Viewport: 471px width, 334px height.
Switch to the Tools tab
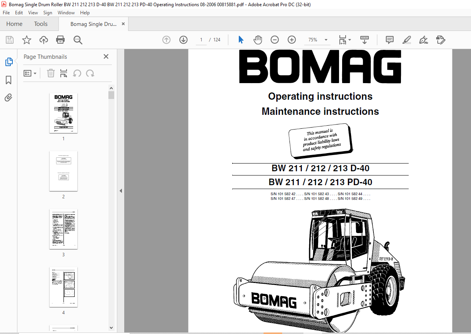coord(41,24)
